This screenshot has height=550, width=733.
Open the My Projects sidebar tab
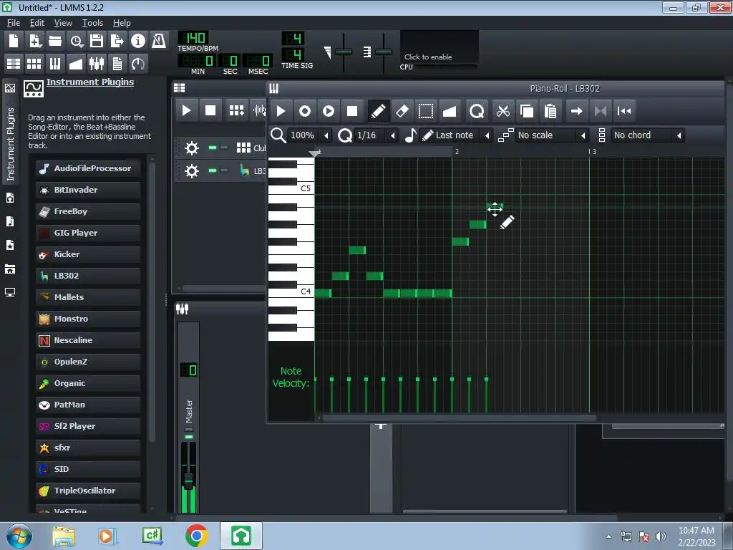[10, 198]
